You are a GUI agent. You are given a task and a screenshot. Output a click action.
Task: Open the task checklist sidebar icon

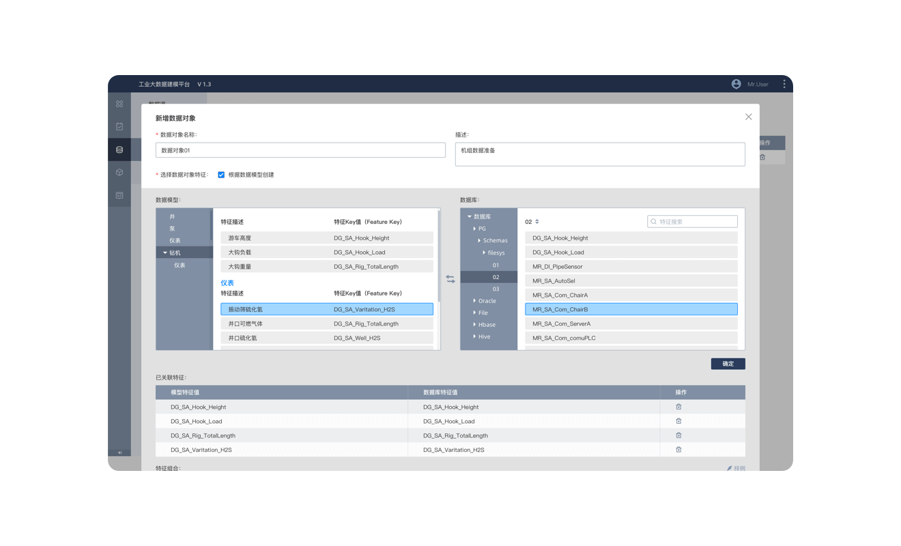pyautogui.click(x=119, y=126)
